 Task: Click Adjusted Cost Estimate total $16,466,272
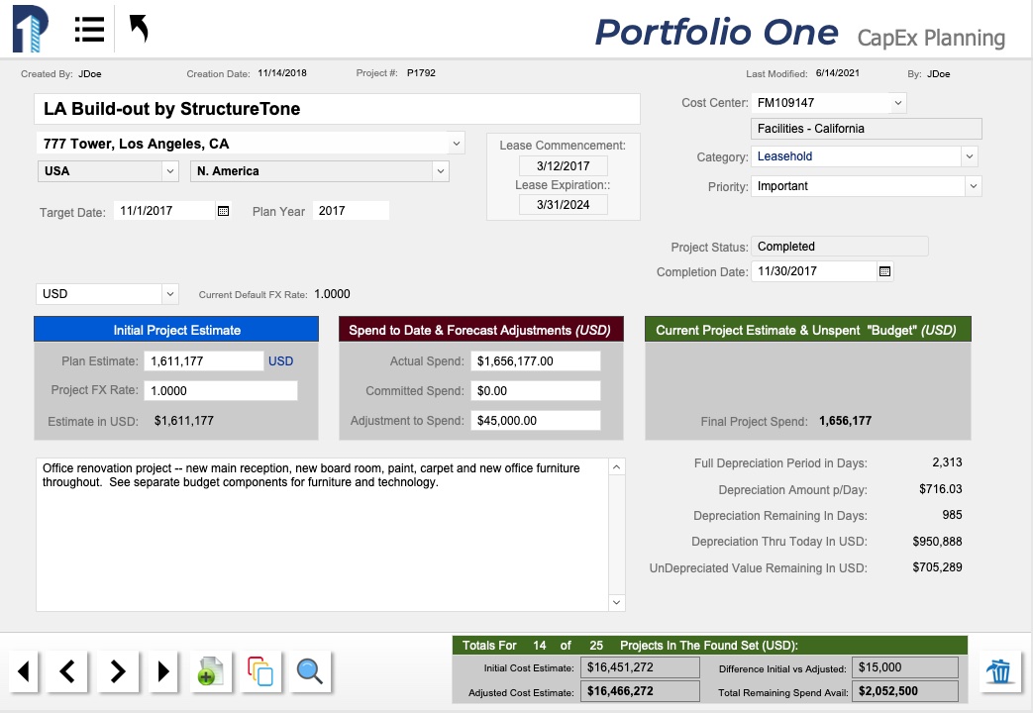pyautogui.click(x=640, y=691)
